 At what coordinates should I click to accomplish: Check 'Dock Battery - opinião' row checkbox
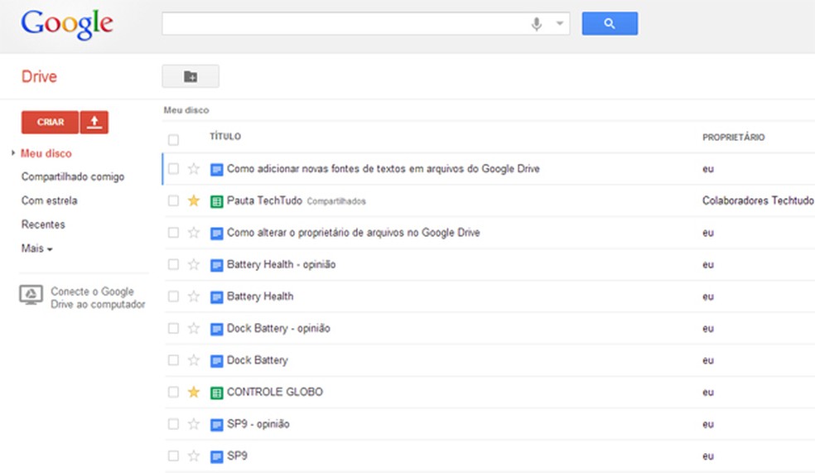pos(173,329)
